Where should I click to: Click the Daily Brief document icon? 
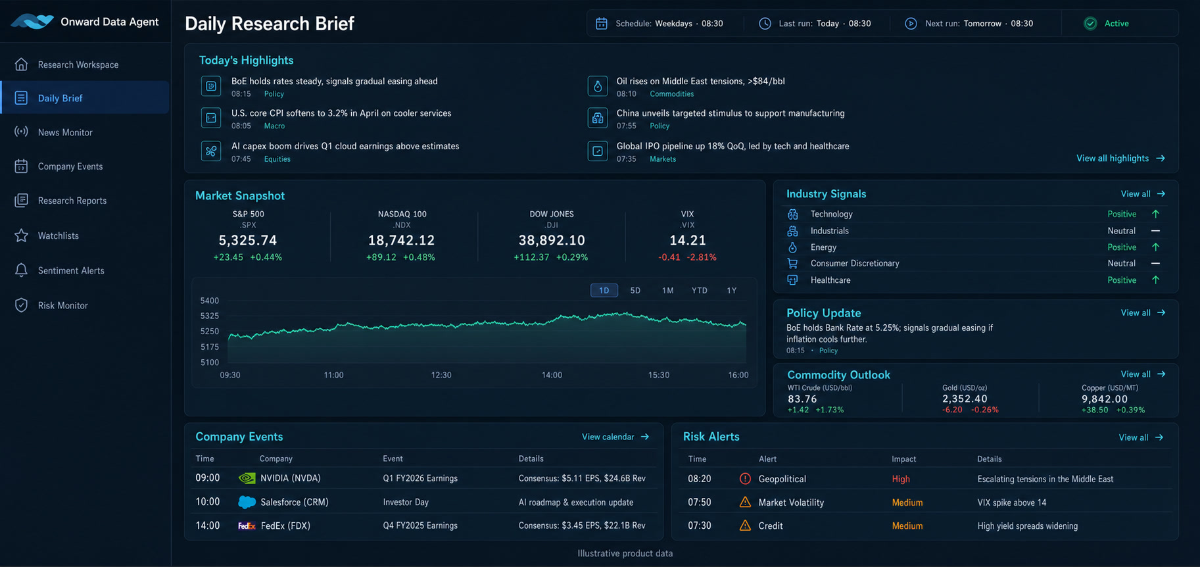point(21,98)
